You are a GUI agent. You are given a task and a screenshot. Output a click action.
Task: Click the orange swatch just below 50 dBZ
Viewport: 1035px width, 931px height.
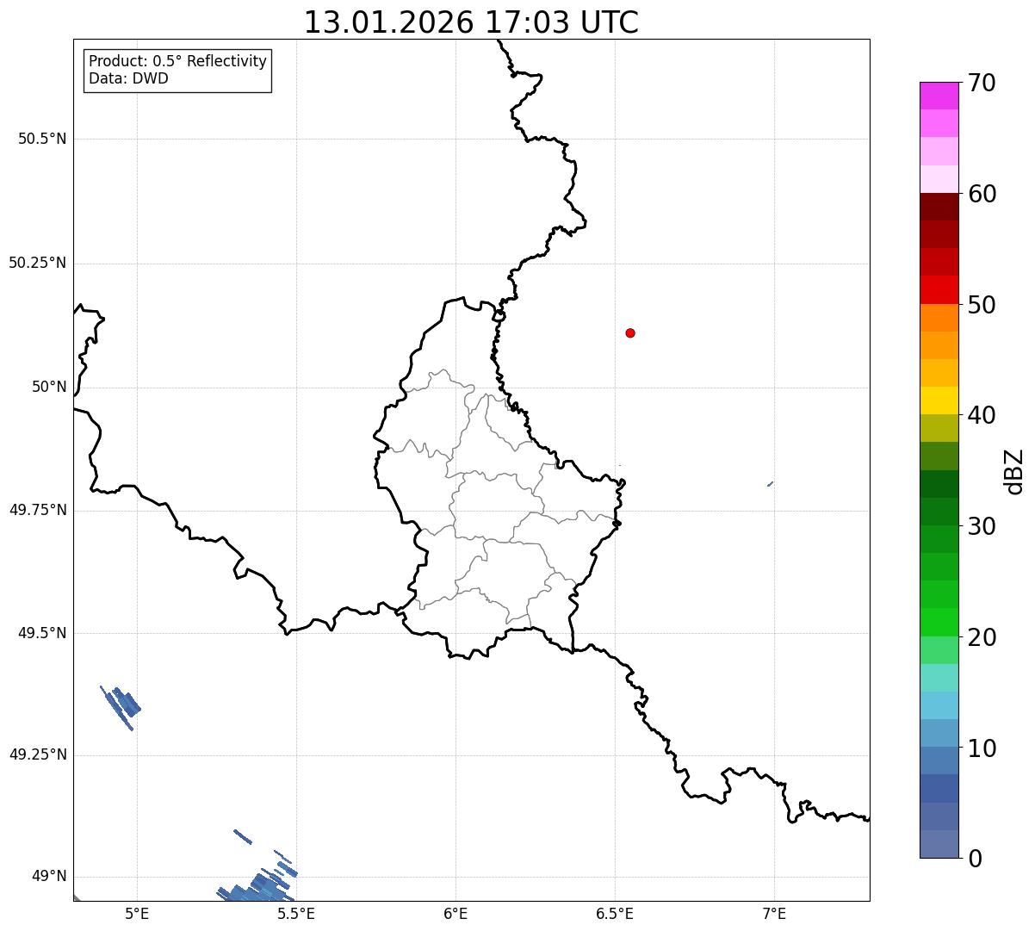pyautogui.click(x=939, y=318)
